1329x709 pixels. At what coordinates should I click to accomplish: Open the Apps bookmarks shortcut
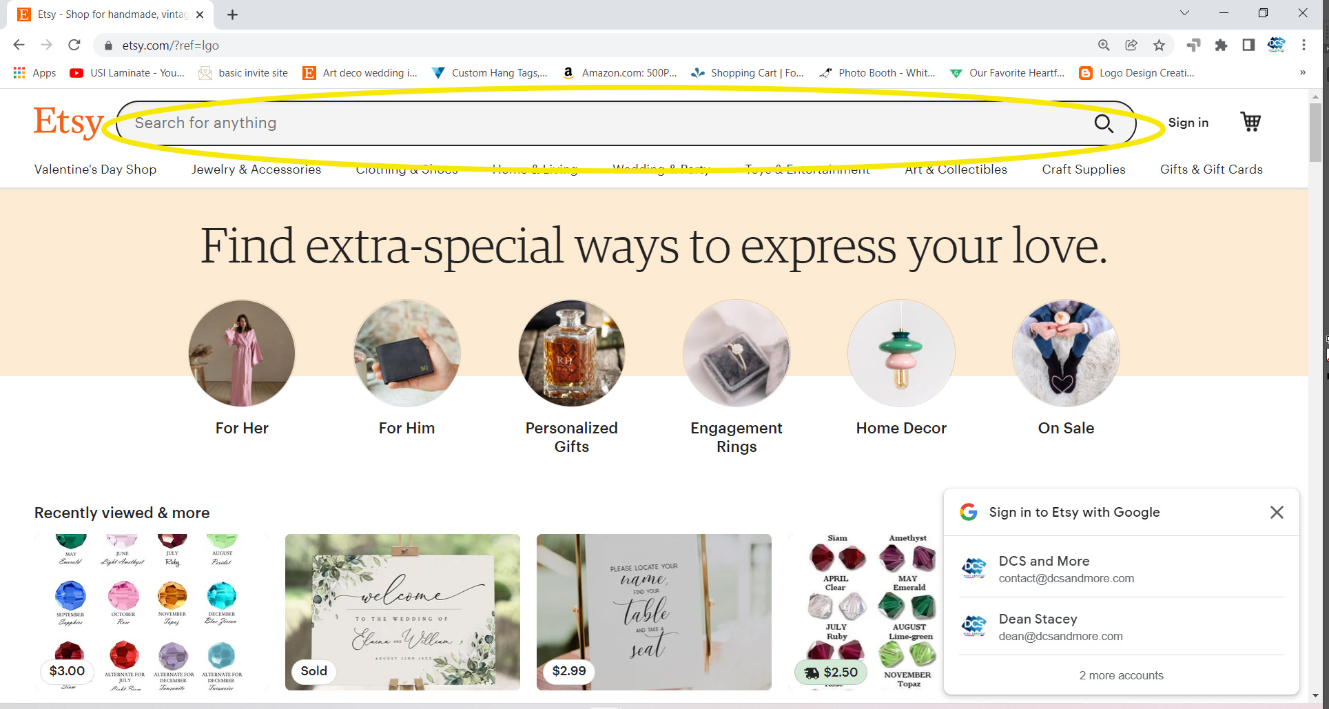pos(34,73)
